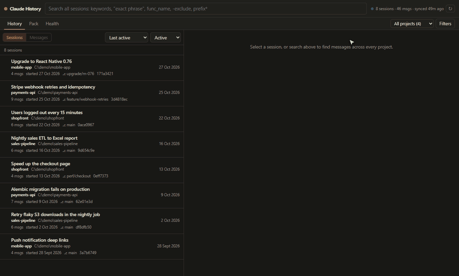Open session Alembic migration fails on production
The width and height of the screenshot is (459, 276).
pos(92,195)
